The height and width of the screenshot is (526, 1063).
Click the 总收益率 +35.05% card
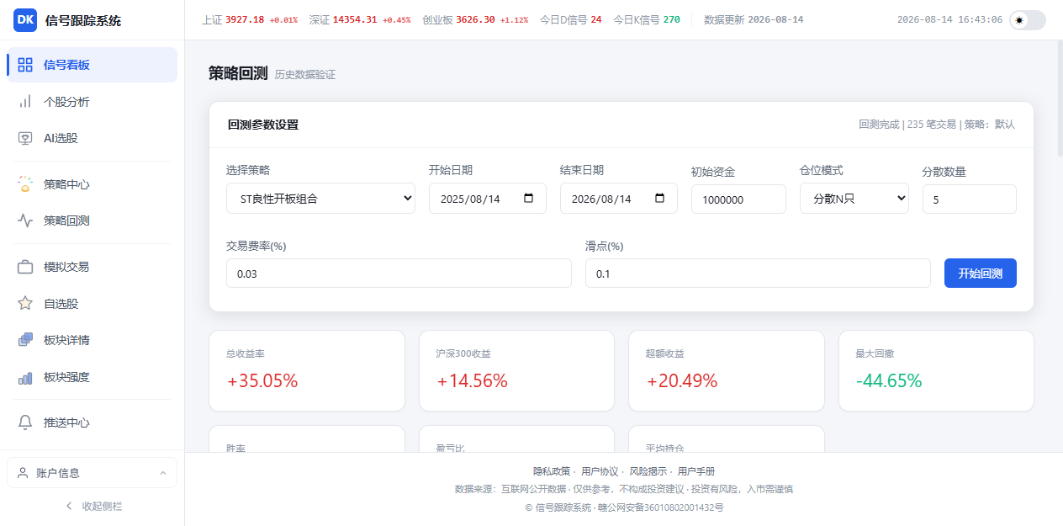[307, 371]
